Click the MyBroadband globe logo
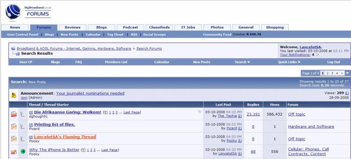 13,12
